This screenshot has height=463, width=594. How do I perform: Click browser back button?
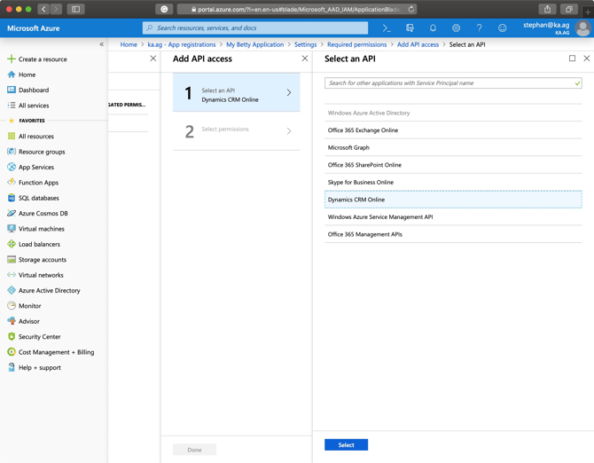pyautogui.click(x=43, y=9)
